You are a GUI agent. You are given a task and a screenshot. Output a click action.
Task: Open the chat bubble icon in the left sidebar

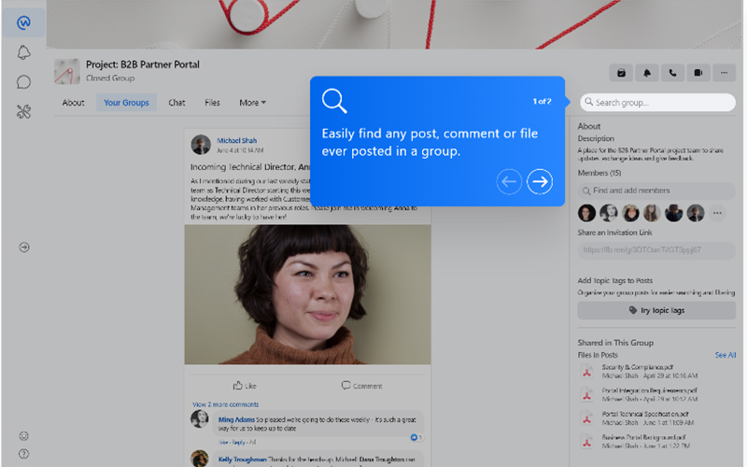(x=24, y=82)
